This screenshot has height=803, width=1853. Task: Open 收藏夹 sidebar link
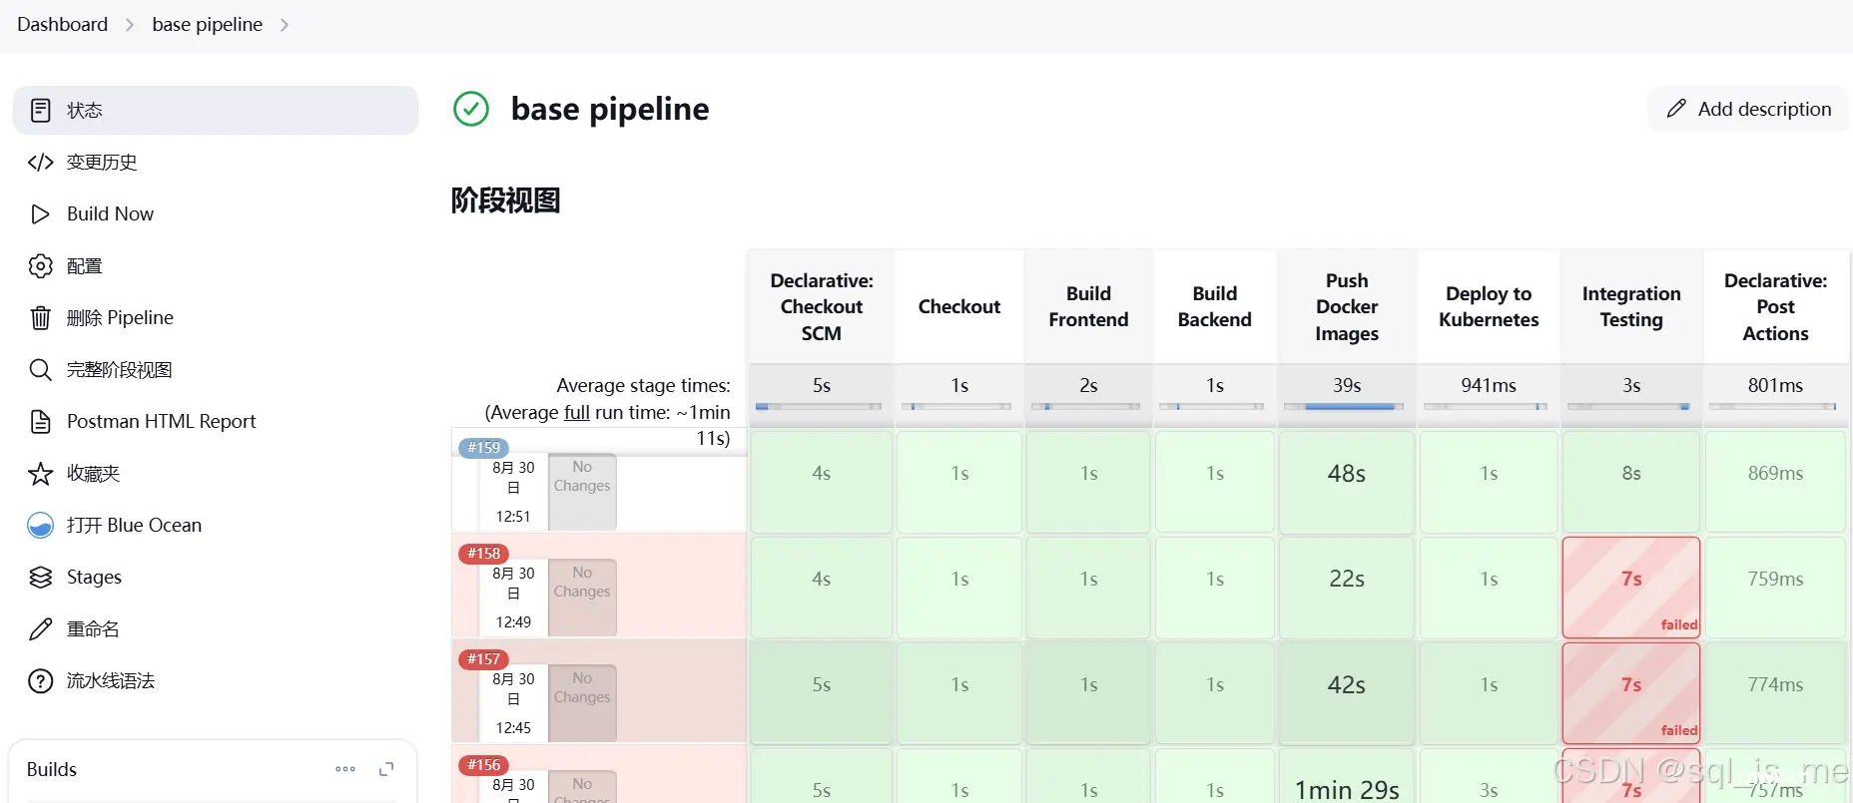pos(216,473)
